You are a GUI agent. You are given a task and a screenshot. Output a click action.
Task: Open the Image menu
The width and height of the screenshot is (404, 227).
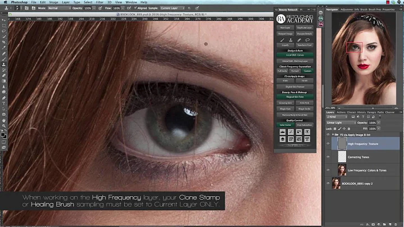pos(54,2)
